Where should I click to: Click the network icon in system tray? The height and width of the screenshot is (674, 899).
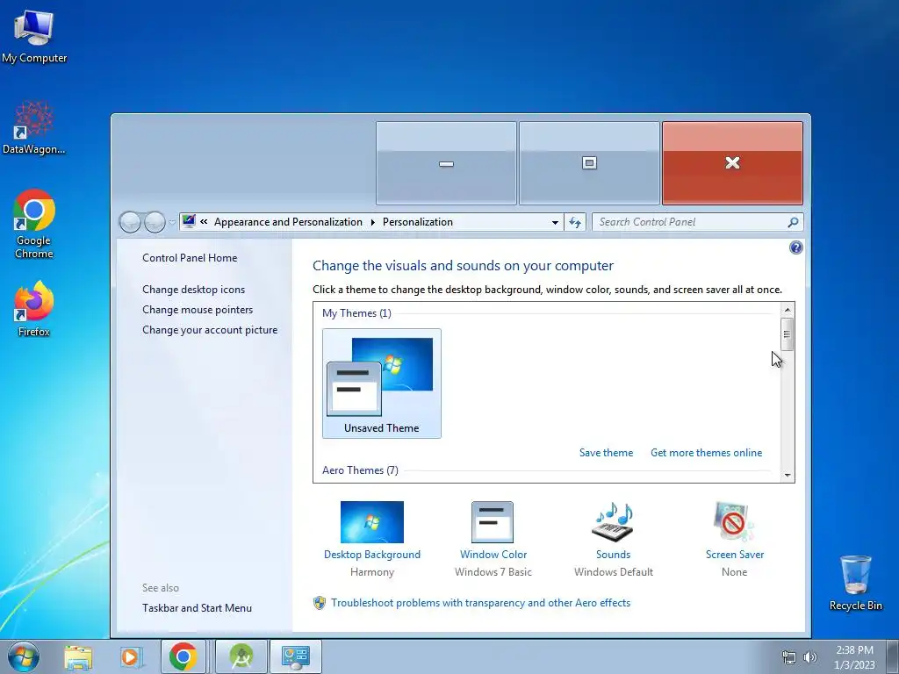click(789, 657)
